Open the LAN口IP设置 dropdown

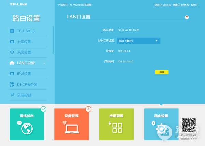pos(138,41)
